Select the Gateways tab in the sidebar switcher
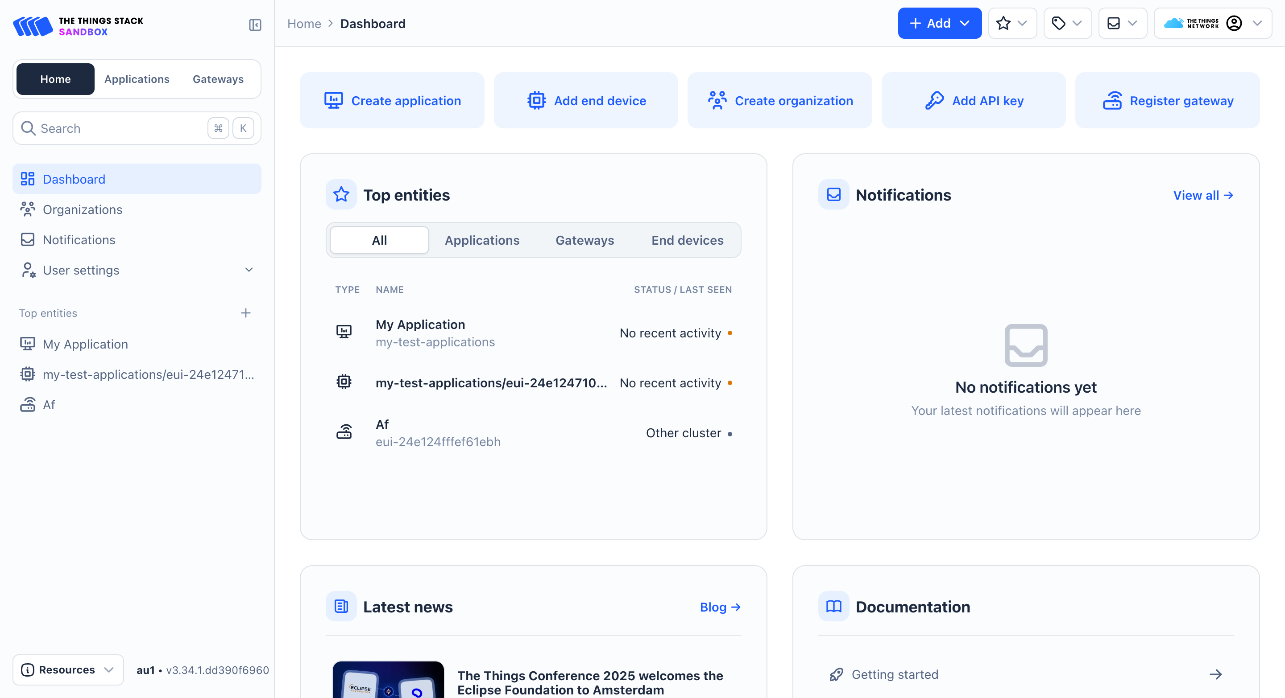Image resolution: width=1285 pixels, height=698 pixels. point(218,79)
